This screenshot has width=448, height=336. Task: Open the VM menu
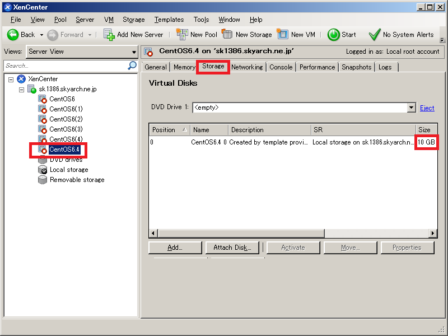(x=109, y=20)
